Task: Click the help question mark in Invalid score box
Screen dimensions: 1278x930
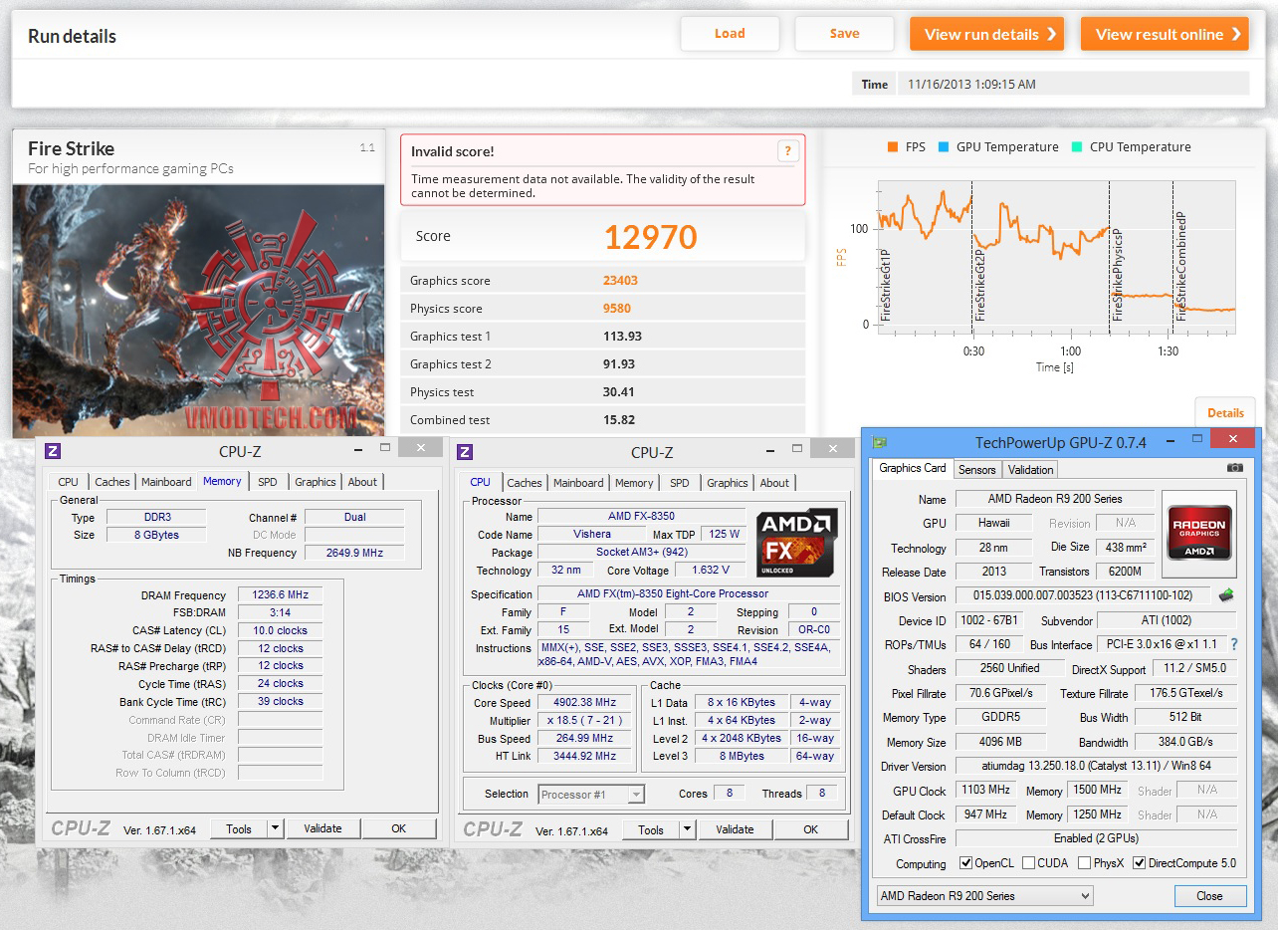Action: (x=787, y=151)
